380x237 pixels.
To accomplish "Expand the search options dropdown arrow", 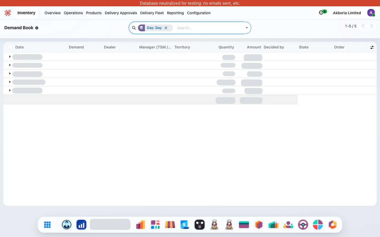I will pos(247,28).
